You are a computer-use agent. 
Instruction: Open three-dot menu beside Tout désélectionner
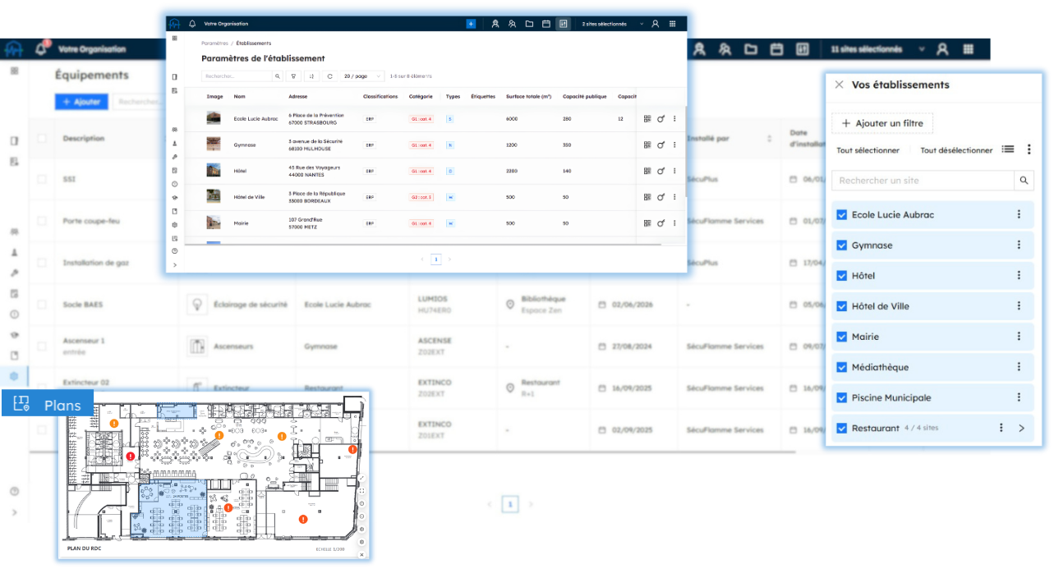(x=1029, y=149)
